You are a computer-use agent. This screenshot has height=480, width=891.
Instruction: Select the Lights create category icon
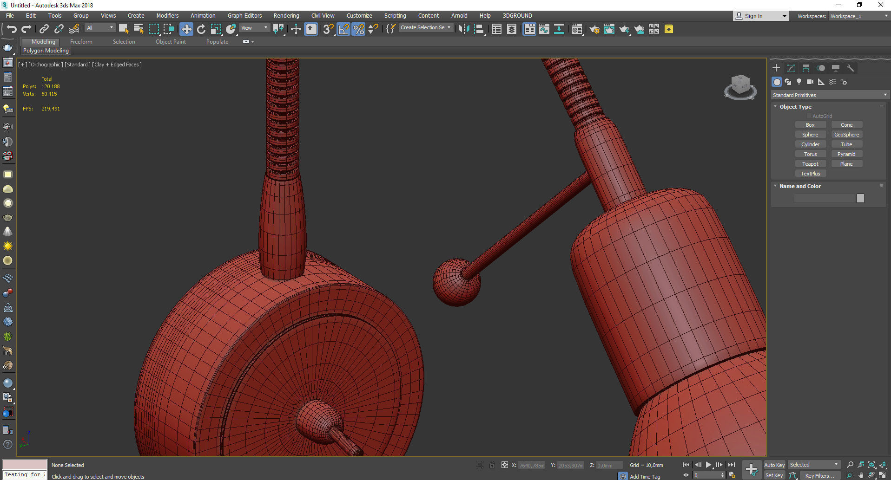[799, 82]
